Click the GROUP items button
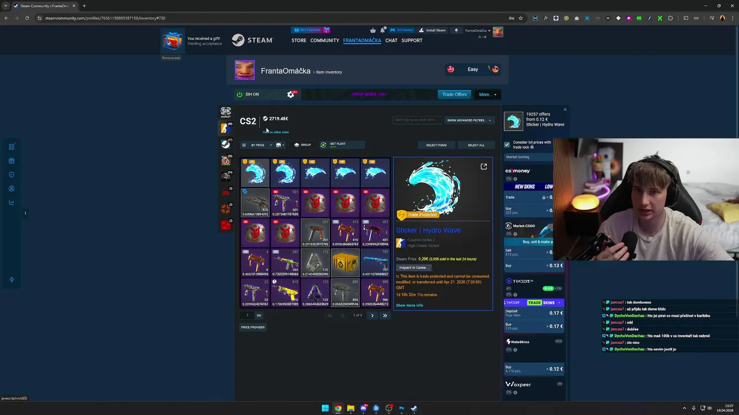This screenshot has width=739, height=415. [303, 145]
